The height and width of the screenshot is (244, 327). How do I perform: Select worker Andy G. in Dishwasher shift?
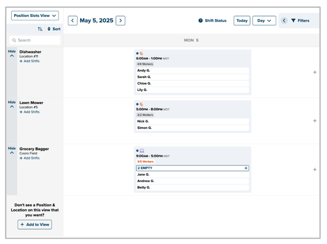(x=192, y=70)
